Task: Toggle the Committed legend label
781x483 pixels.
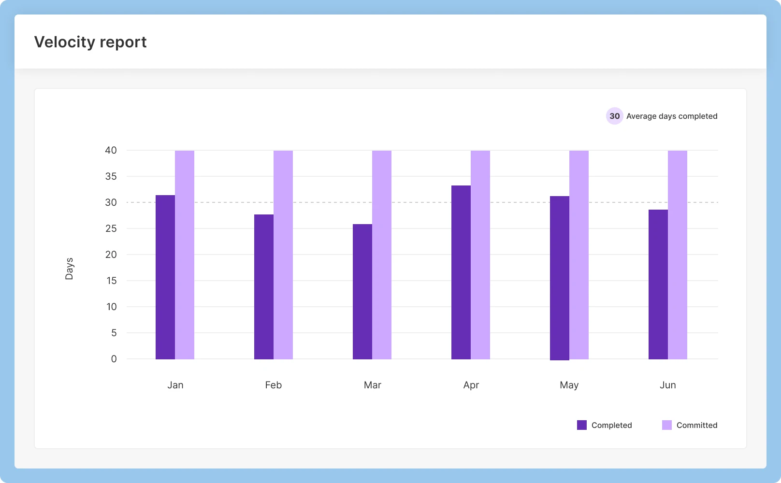Action: (x=696, y=425)
